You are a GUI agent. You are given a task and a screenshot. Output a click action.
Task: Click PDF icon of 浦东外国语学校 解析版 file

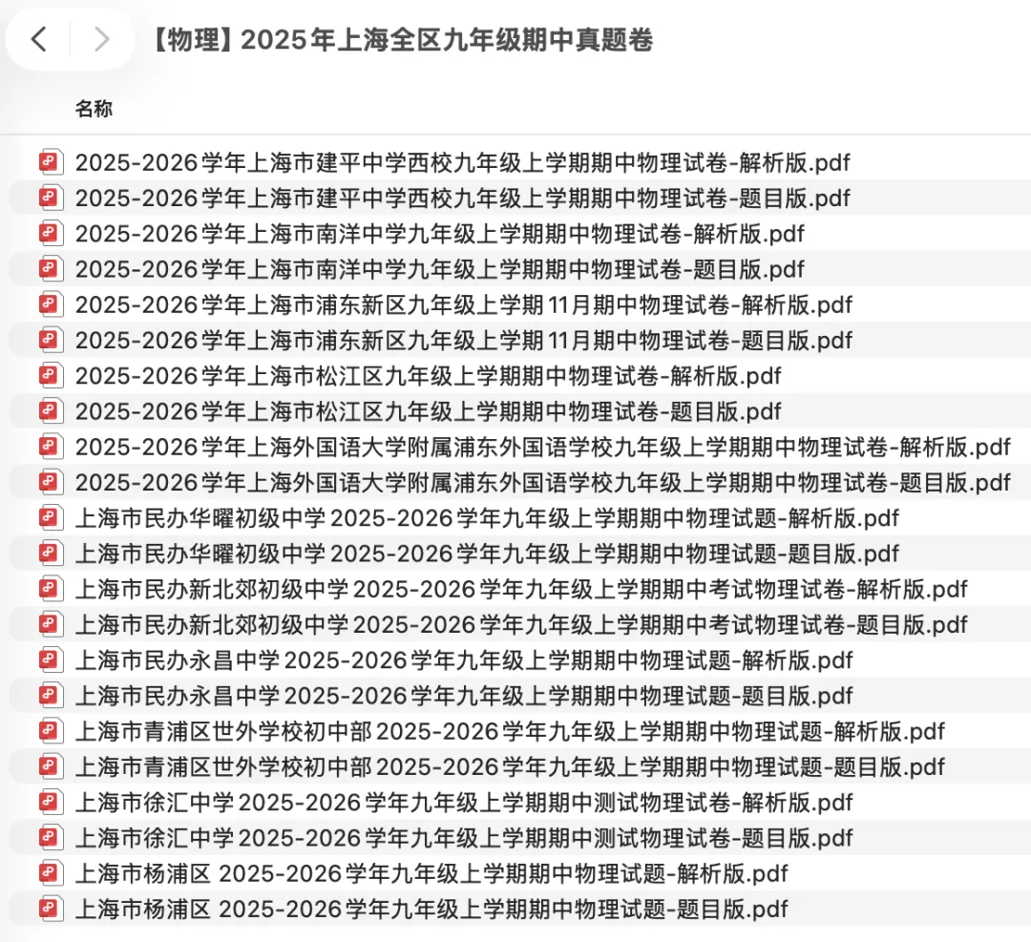(x=51, y=447)
